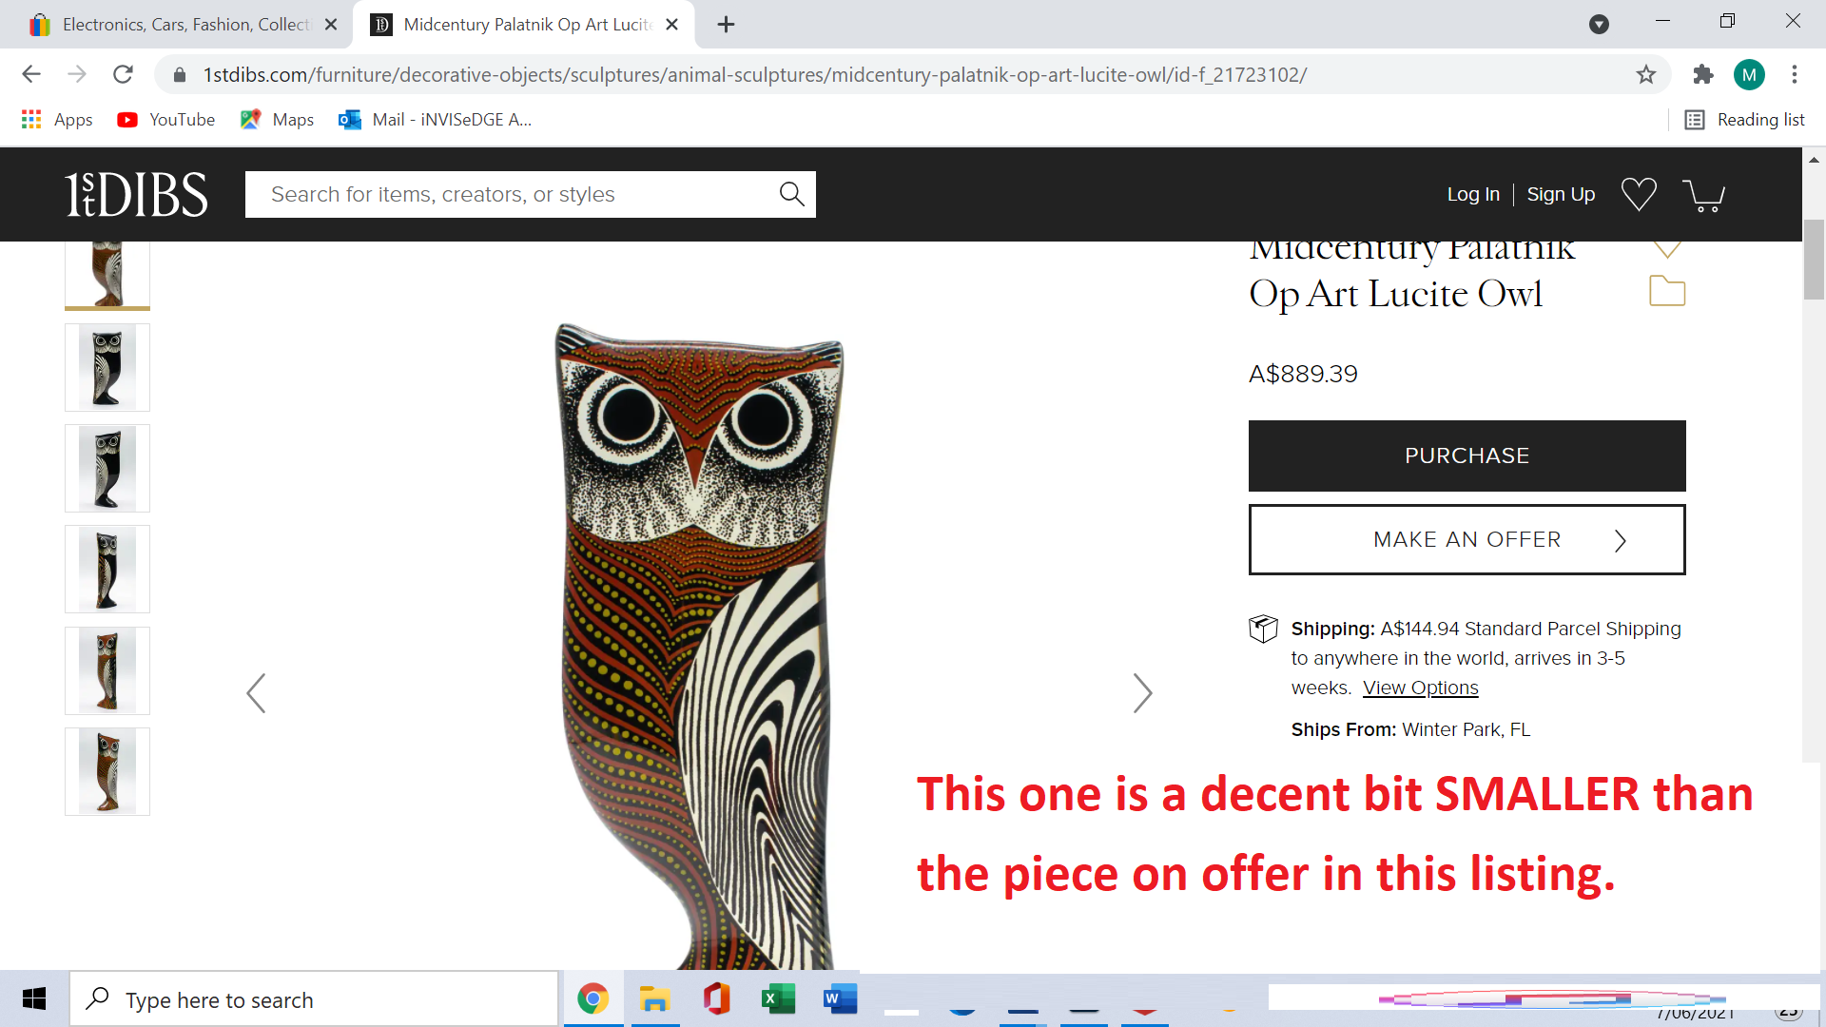Show next owl image arrow
1826x1027 pixels.
pyautogui.click(x=1142, y=693)
